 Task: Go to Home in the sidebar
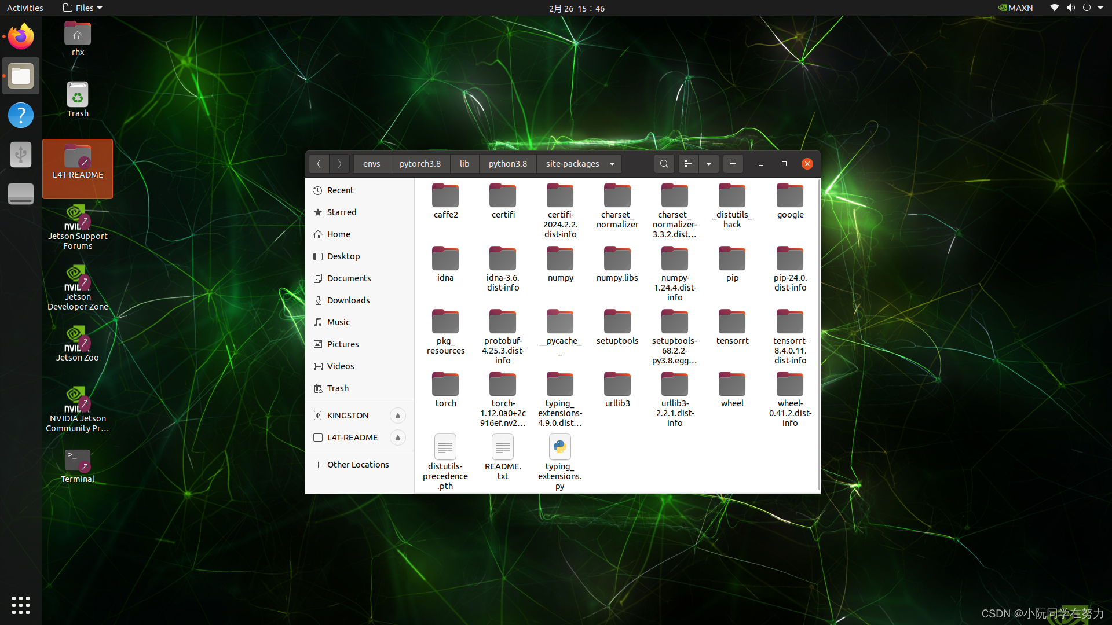[x=360, y=234]
